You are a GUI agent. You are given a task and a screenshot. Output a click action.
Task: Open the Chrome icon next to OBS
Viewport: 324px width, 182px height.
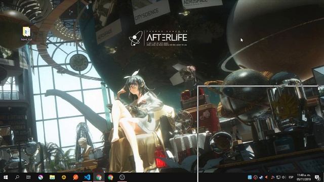point(110,177)
